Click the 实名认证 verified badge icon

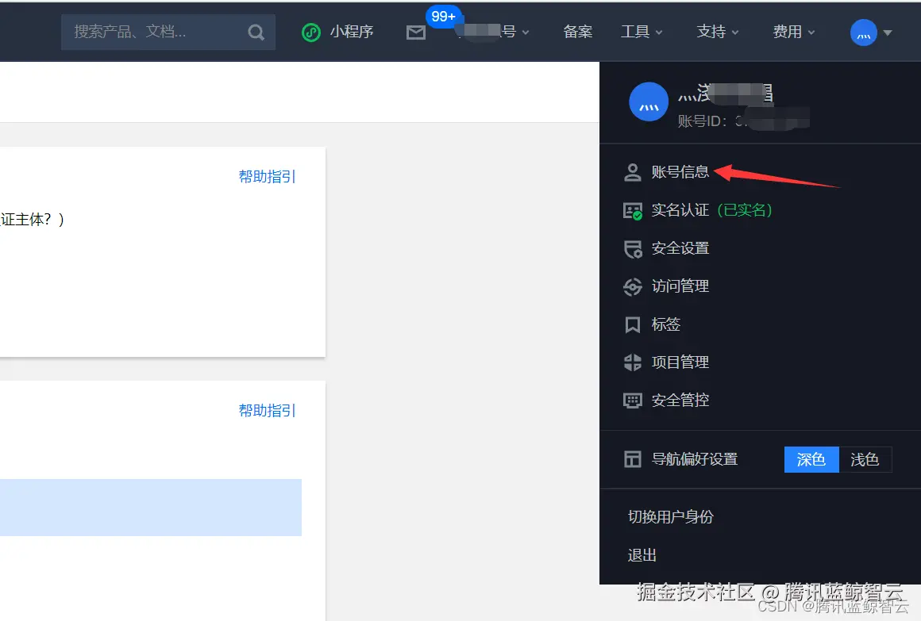point(632,210)
